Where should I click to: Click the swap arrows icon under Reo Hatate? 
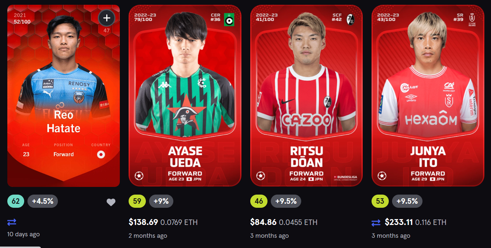[x=12, y=222]
